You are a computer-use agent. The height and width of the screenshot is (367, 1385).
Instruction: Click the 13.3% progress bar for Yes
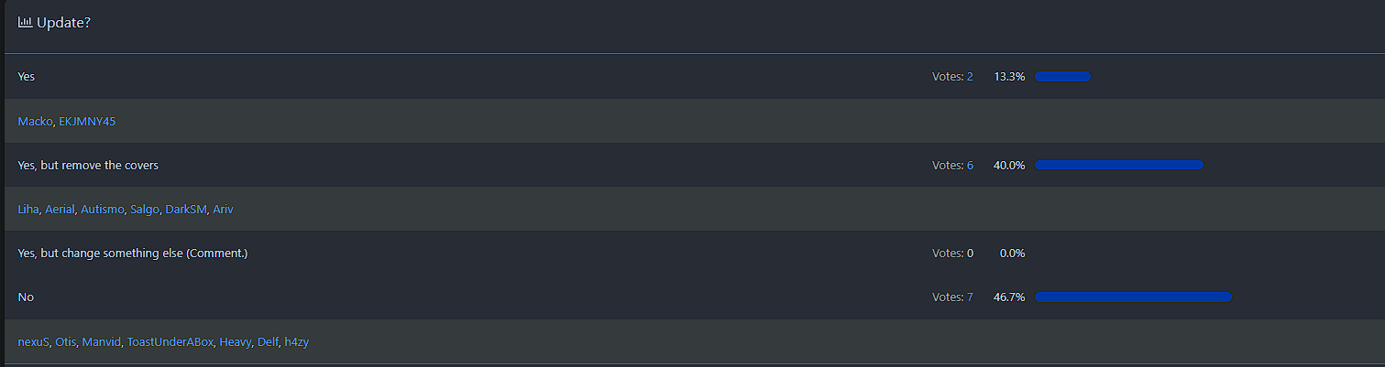[x=1062, y=77]
